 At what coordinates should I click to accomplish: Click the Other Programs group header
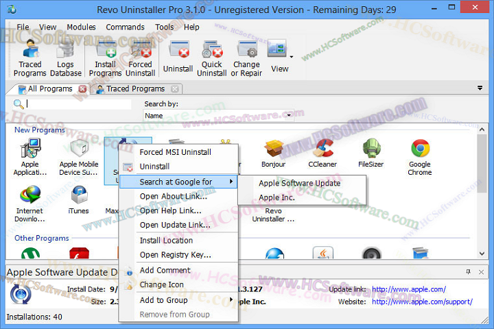click(42, 238)
